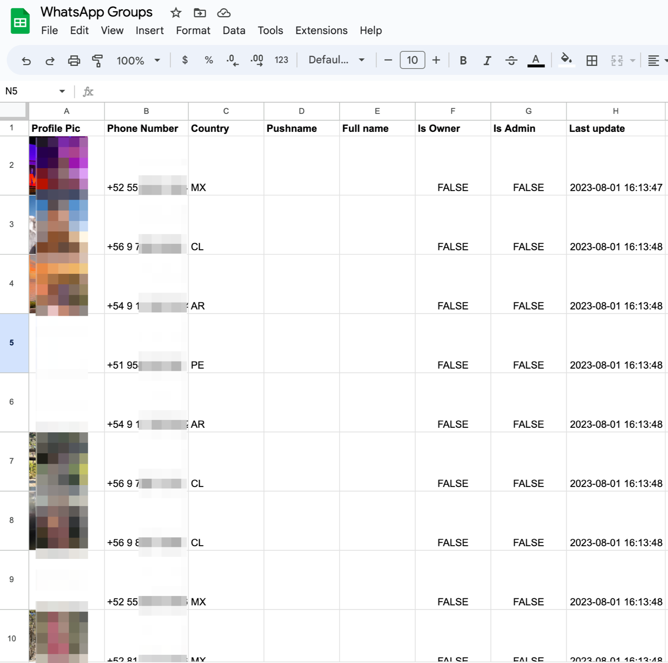Viewport: 668px width, 663px height.
Task: Click the redo arrow
Action: tap(50, 60)
